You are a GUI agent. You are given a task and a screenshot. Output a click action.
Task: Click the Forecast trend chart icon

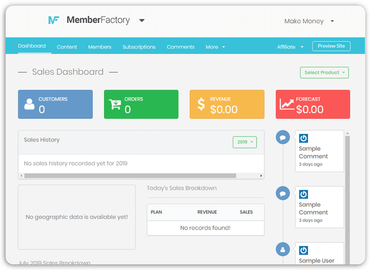pyautogui.click(x=286, y=104)
